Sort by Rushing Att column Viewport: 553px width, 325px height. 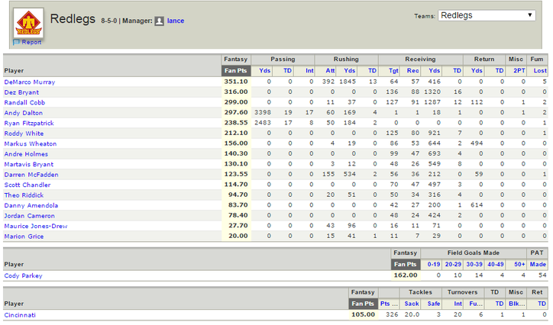(x=330, y=71)
